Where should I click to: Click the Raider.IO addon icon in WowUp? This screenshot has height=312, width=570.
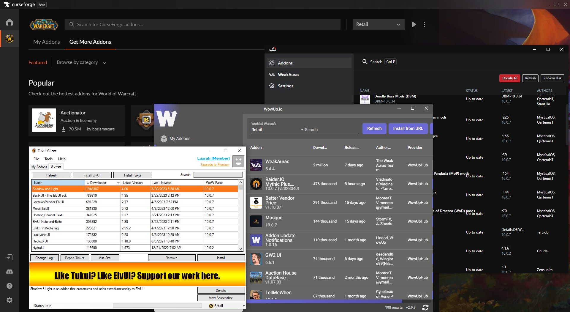[256, 184]
